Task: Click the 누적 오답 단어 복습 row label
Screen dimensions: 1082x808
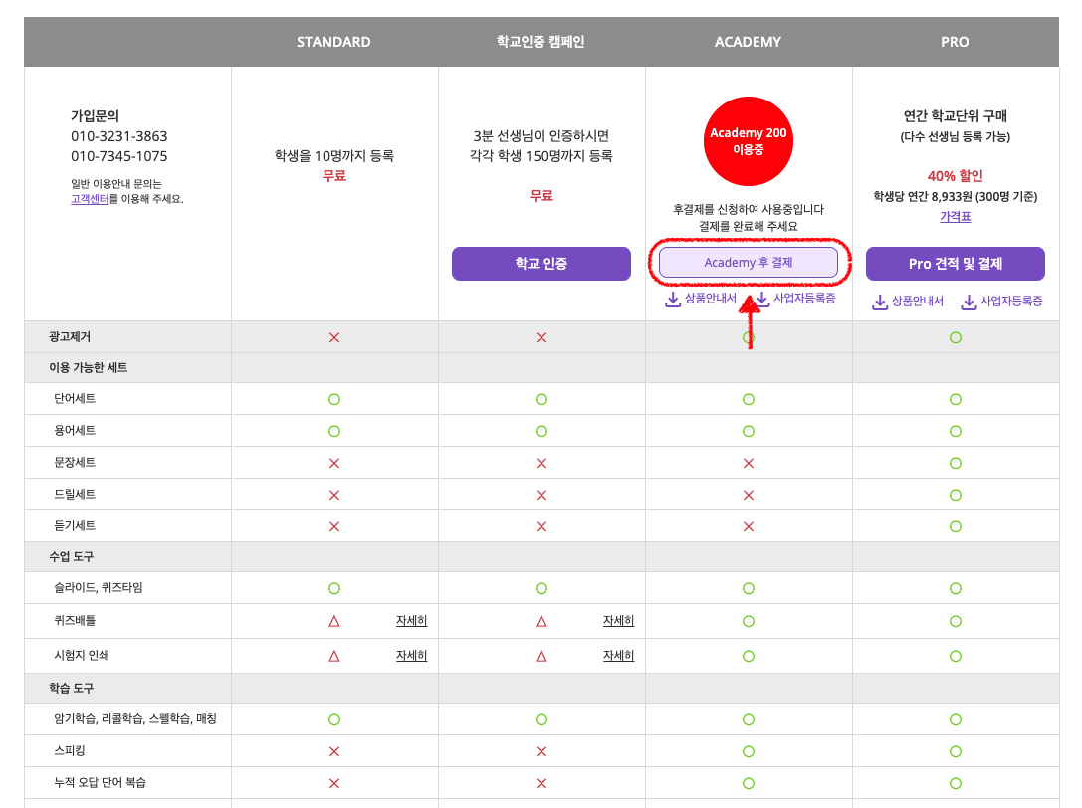Action: (x=101, y=782)
